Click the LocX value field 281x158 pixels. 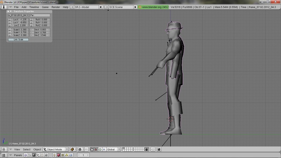click(20, 20)
